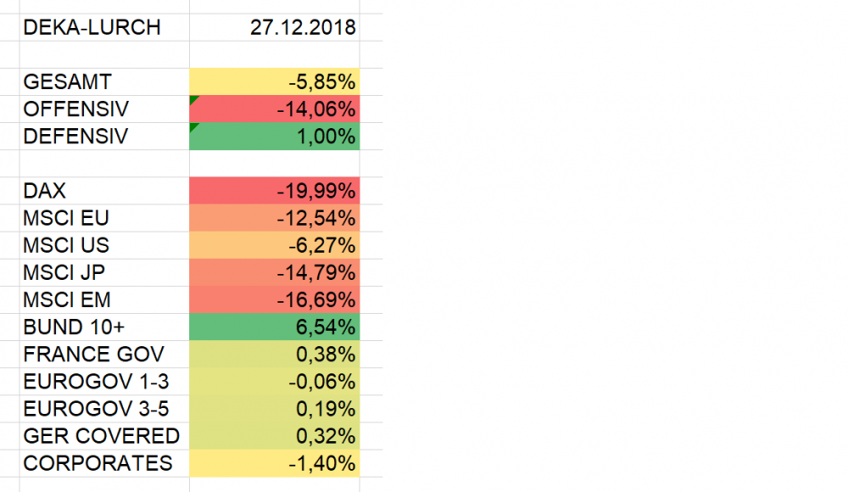Select the DEKA-LURCH title cell
The image size is (848, 492).
92,27
